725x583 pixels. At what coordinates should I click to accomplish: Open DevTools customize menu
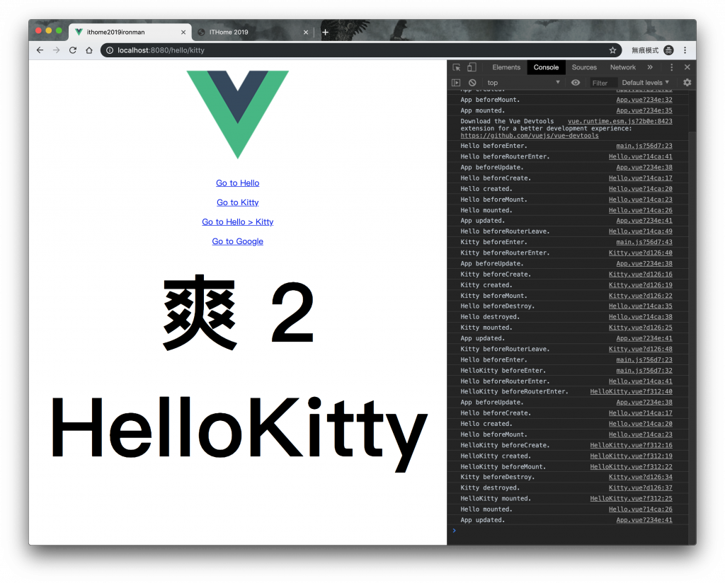[x=671, y=67]
